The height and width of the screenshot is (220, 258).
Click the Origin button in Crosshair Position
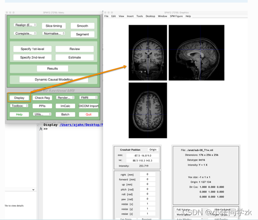coord(153,150)
